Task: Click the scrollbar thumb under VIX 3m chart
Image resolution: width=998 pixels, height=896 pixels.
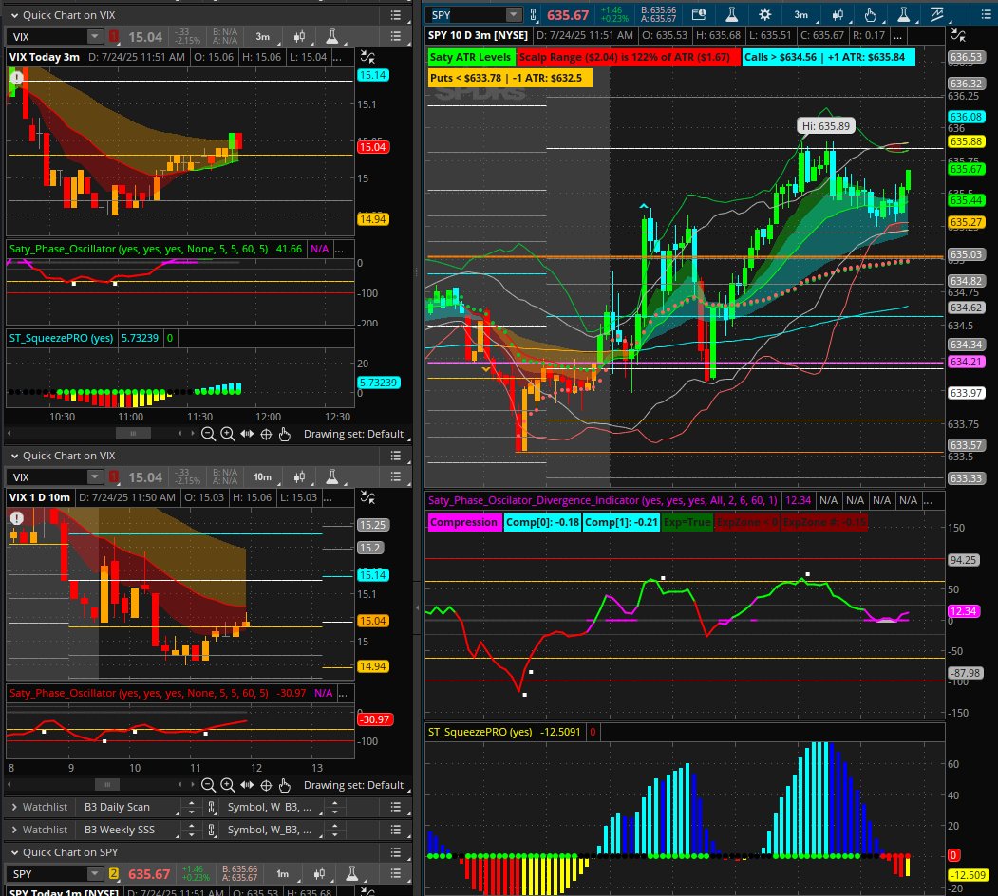Action: [133, 434]
